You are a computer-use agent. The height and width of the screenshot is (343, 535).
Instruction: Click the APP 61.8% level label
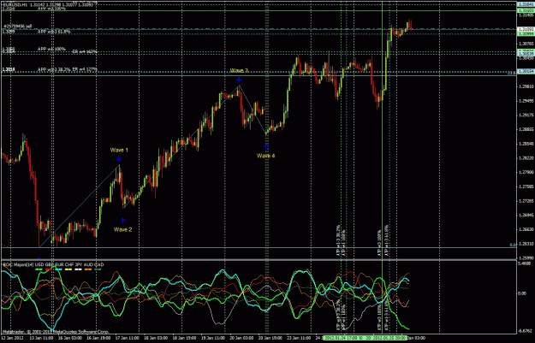point(54,32)
